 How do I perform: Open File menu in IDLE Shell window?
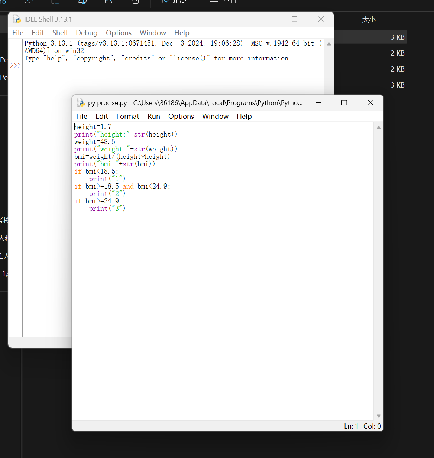[x=18, y=33]
